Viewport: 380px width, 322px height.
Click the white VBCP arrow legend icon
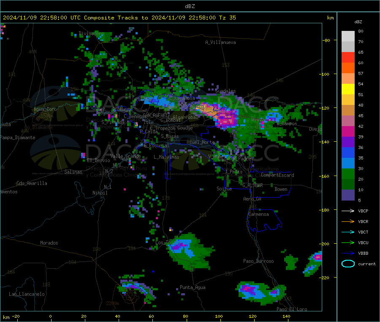click(348, 211)
